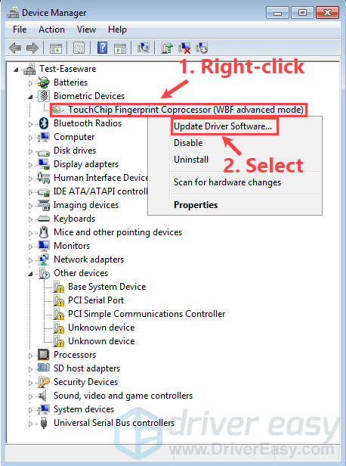346x466 pixels.
Task: Click the Properties toolbar icon
Action: click(x=79, y=48)
